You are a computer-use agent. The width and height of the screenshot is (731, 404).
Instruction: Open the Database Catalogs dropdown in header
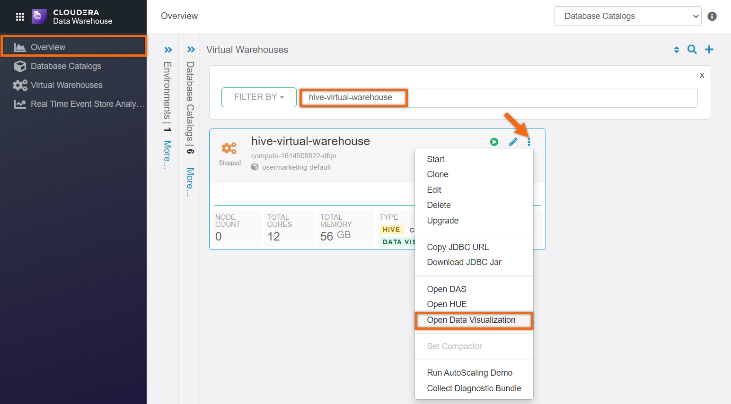pos(628,16)
